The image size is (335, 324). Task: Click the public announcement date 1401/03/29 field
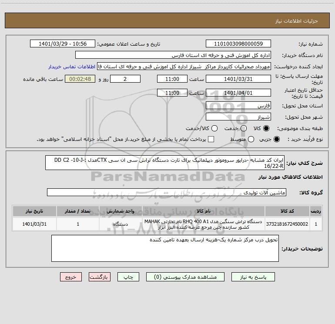pyautogui.click(x=63, y=43)
